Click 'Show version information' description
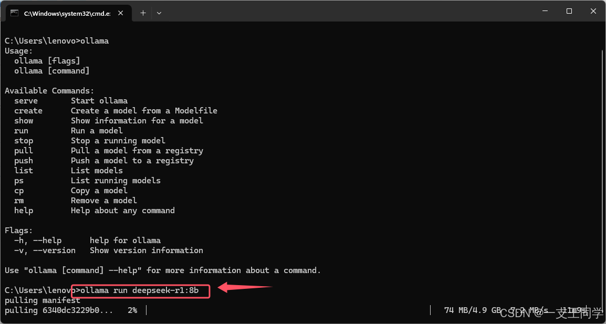 coord(147,251)
